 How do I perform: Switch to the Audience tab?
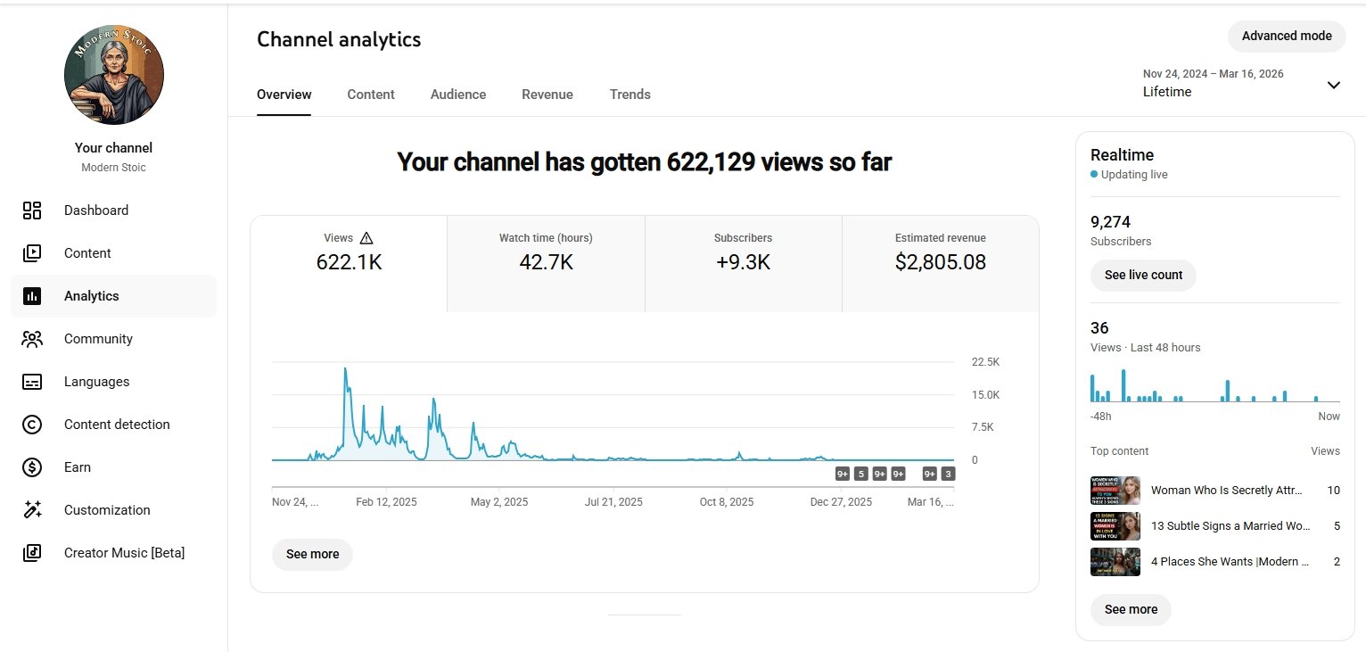coord(458,95)
